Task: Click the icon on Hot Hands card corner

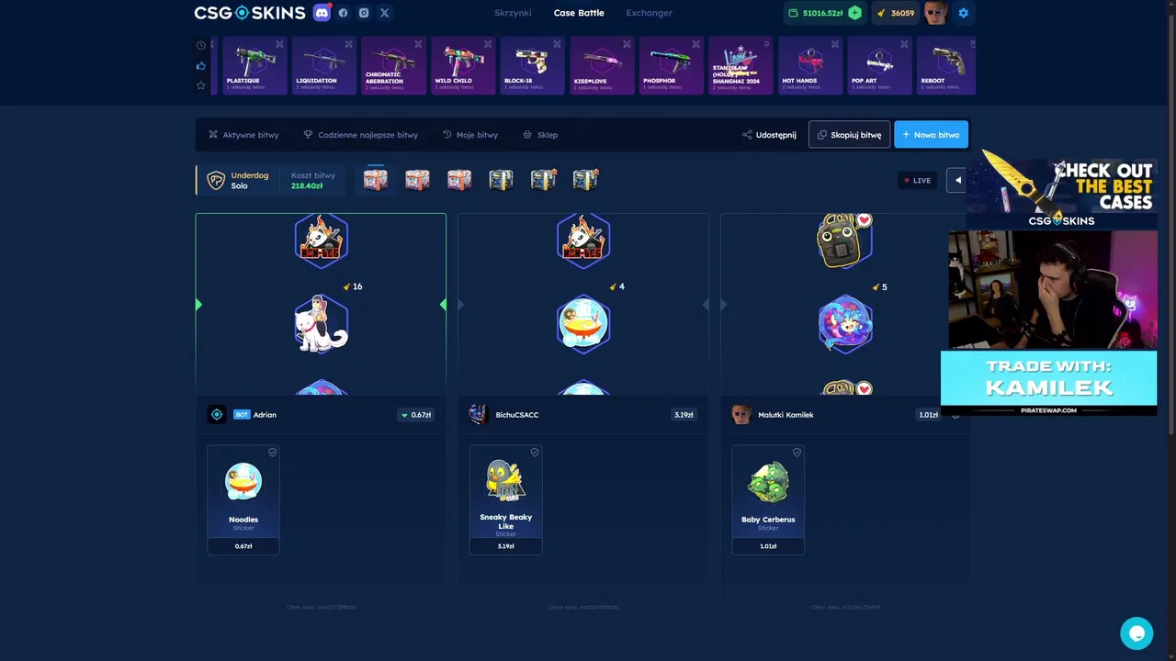Action: pyautogui.click(x=835, y=44)
